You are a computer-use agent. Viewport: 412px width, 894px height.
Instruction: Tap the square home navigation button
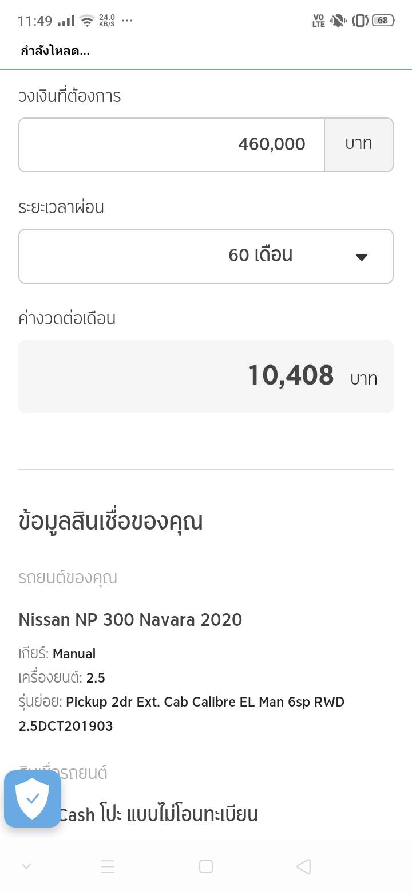click(206, 866)
